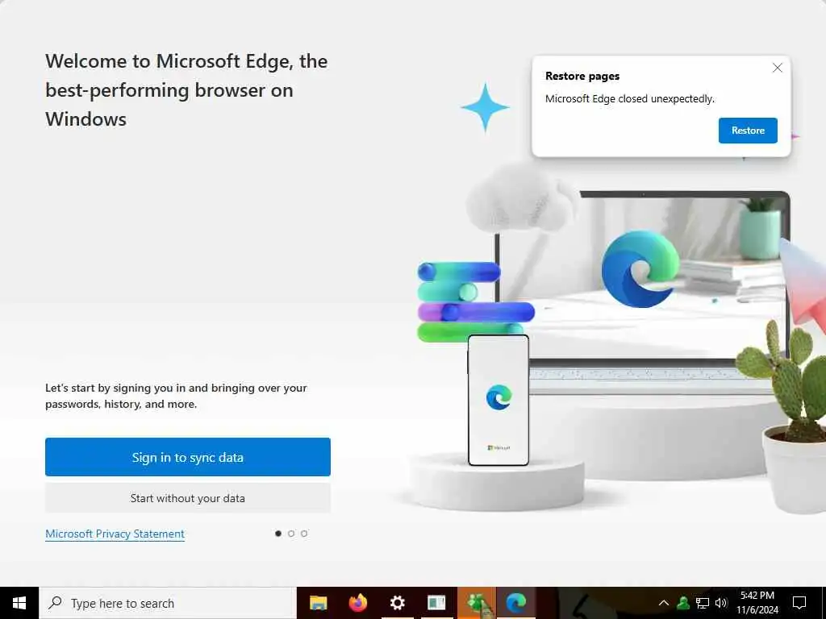Image resolution: width=826 pixels, height=619 pixels.
Task: Go to the second page indicator dot
Action: click(291, 534)
